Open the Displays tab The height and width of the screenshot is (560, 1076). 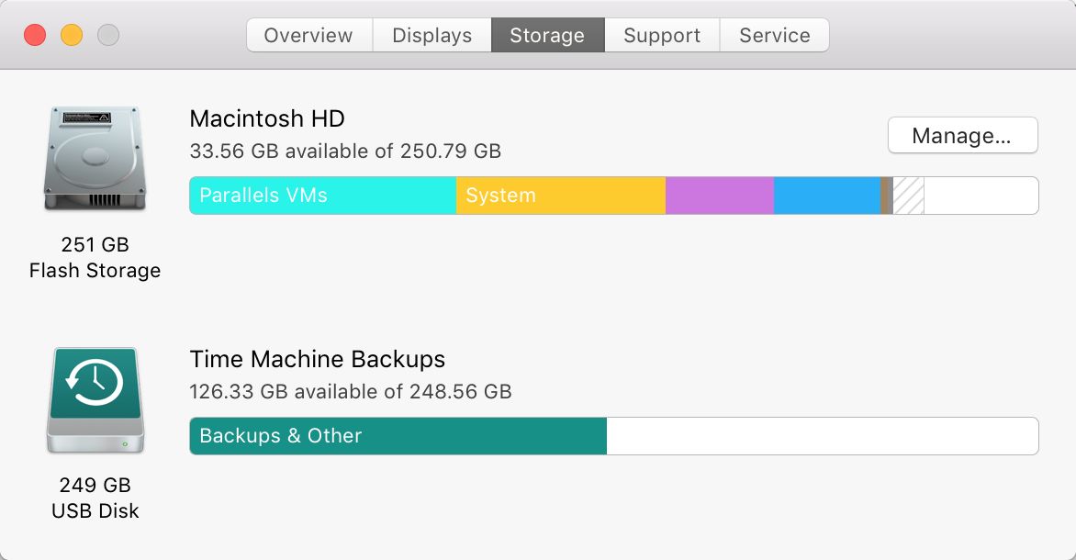point(432,35)
